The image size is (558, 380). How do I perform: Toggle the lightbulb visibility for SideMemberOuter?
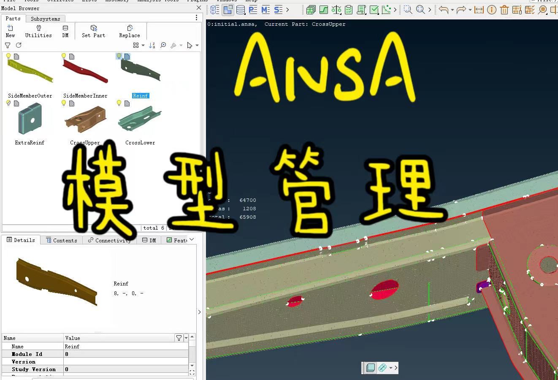(x=8, y=56)
